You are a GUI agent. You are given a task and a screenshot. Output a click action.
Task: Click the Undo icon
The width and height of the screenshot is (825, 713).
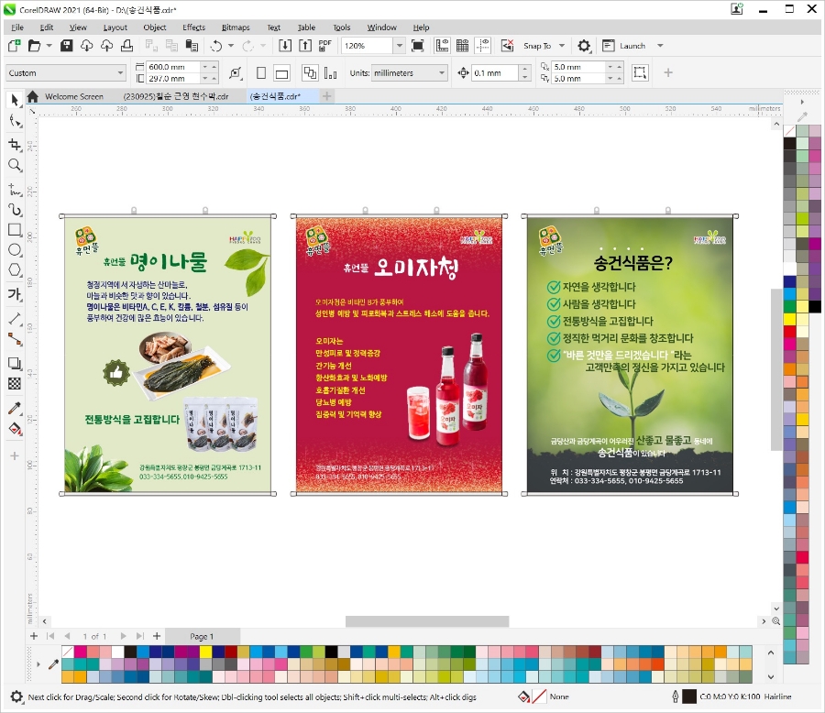(216, 46)
